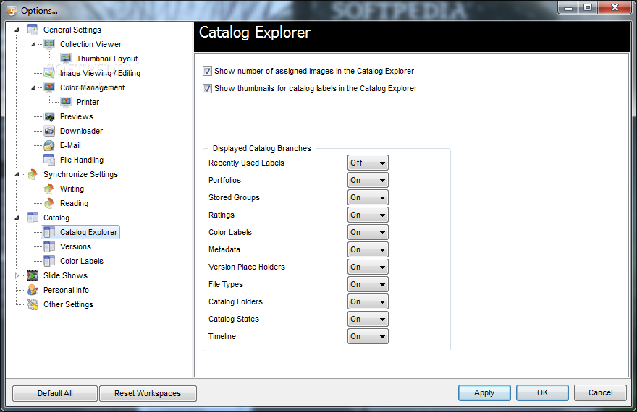Click the Image Viewing / Editing icon
Image resolution: width=637 pixels, height=412 pixels.
point(49,73)
